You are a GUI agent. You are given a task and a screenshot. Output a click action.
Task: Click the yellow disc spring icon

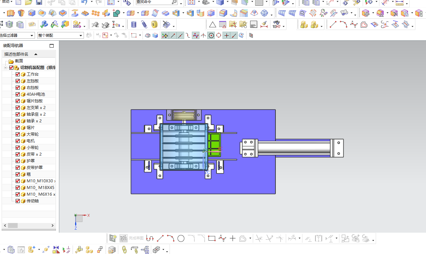(x=154, y=25)
